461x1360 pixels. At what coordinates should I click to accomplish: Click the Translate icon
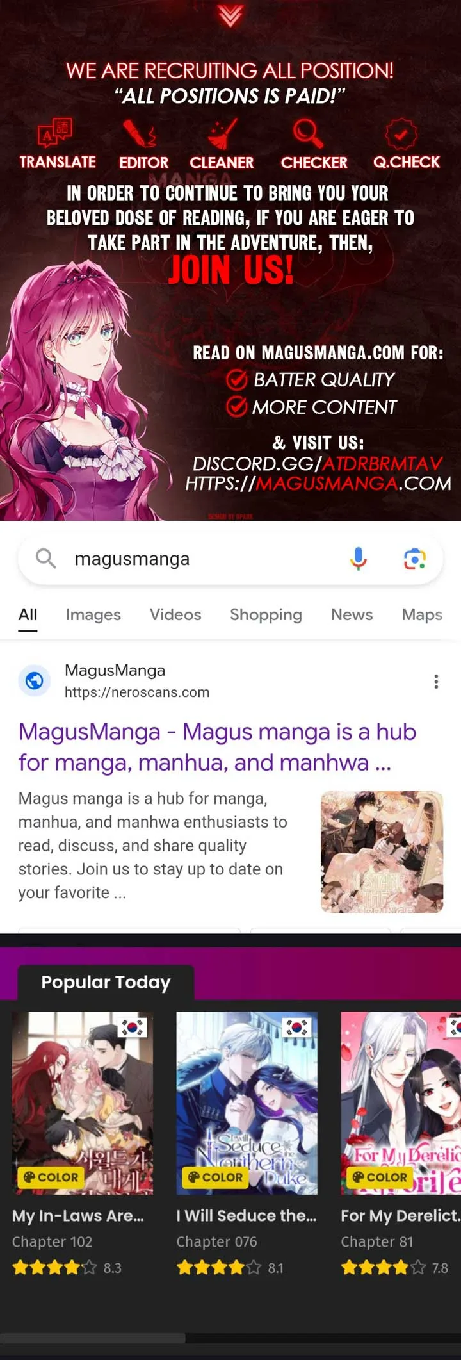55,133
